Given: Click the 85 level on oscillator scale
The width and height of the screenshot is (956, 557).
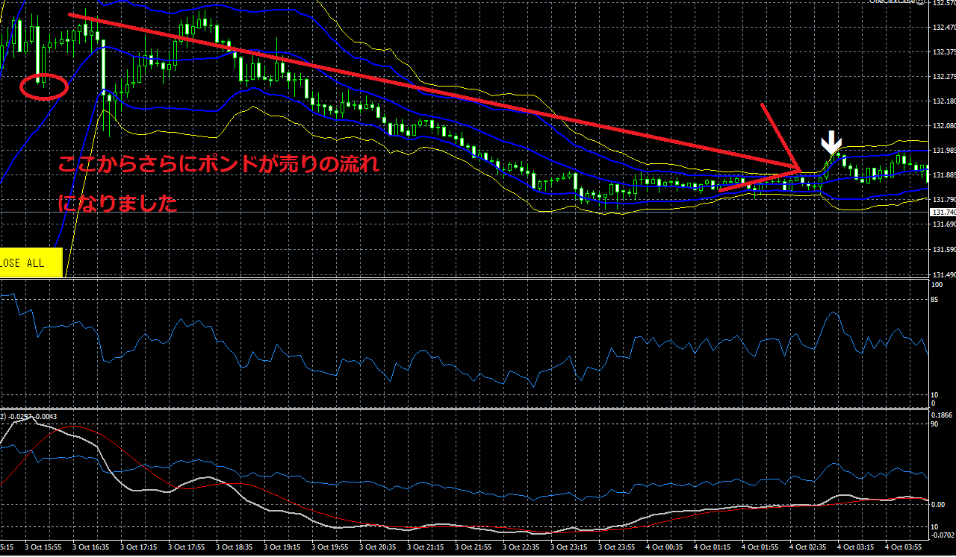Looking at the screenshot, I should [x=935, y=300].
